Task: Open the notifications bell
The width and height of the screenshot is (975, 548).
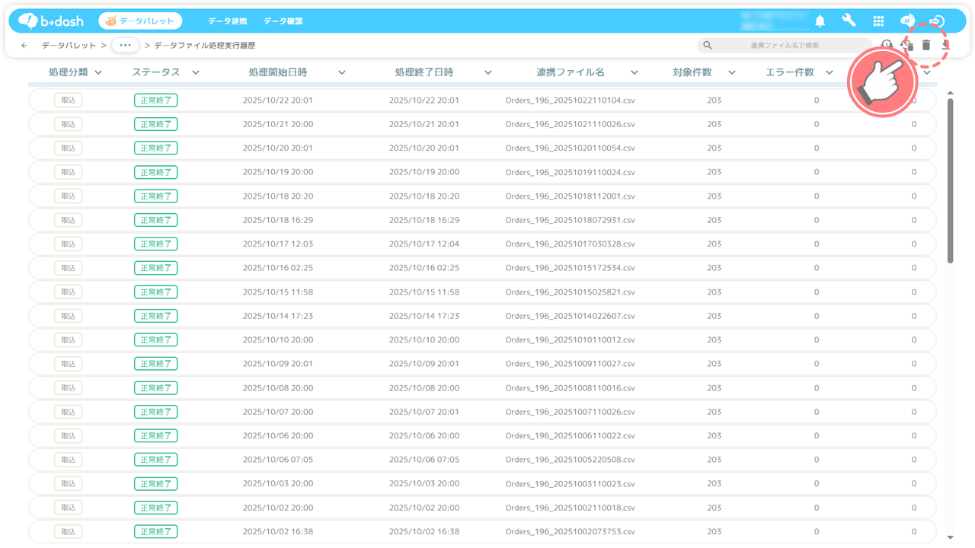Action: 820,21
